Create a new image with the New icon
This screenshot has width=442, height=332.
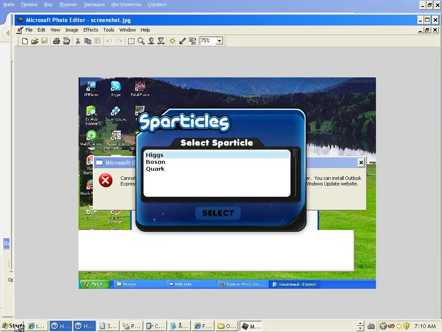[25, 41]
